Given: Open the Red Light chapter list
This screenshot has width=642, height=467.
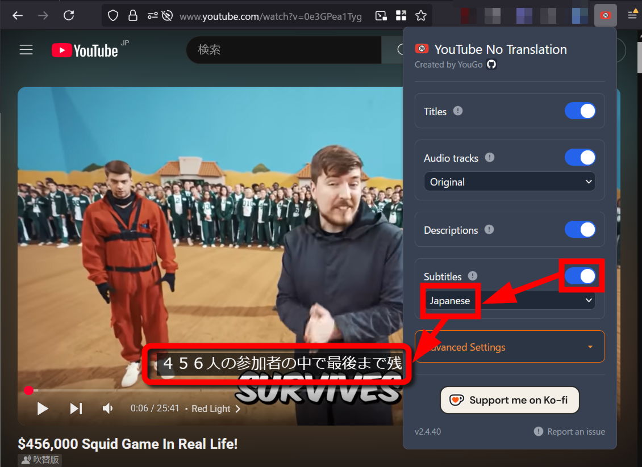Looking at the screenshot, I should [216, 409].
